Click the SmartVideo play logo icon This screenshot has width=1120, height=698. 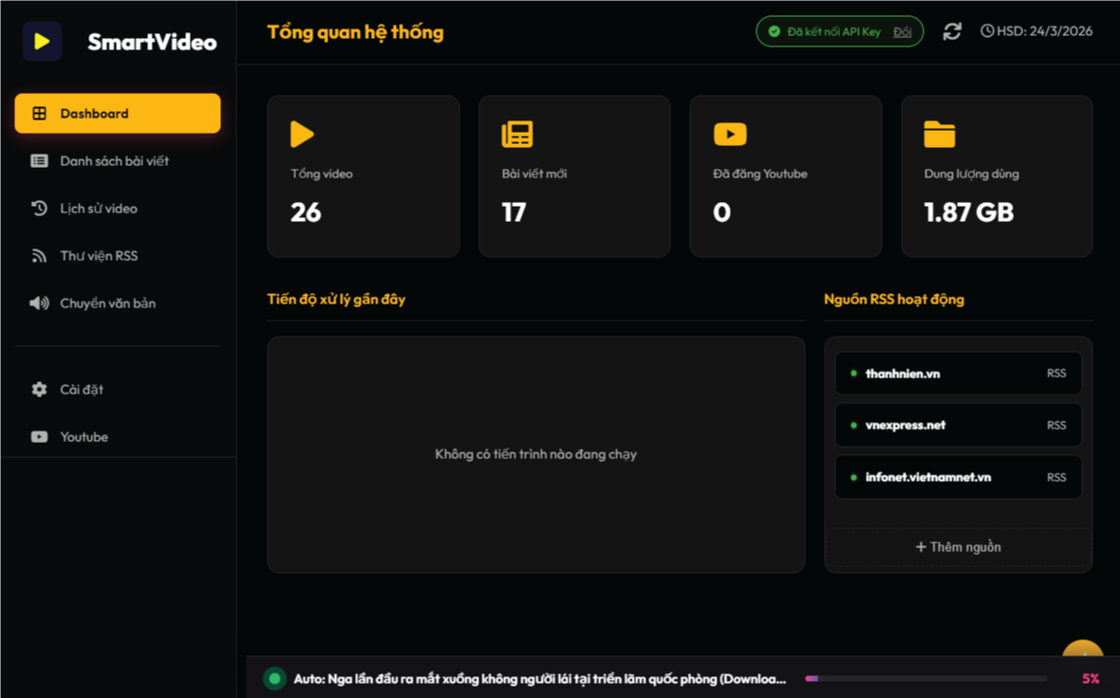42,42
